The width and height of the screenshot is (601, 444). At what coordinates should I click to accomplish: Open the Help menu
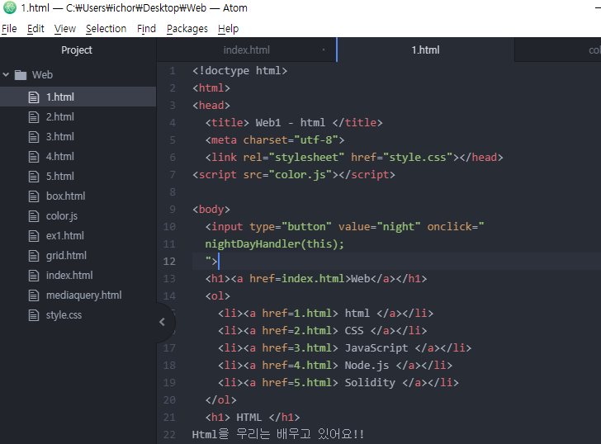tap(228, 29)
